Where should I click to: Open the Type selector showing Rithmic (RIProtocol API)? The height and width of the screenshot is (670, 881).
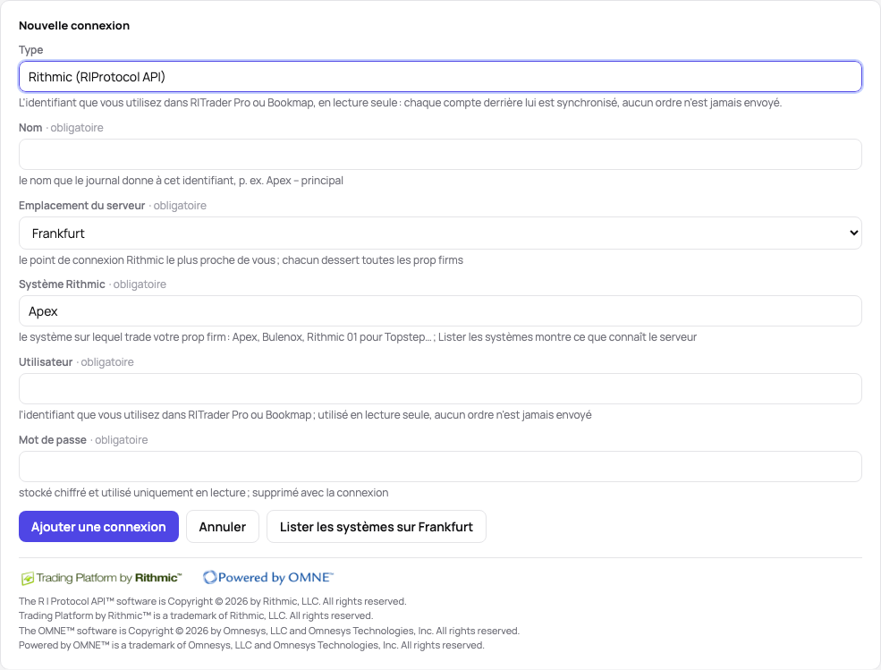440,76
